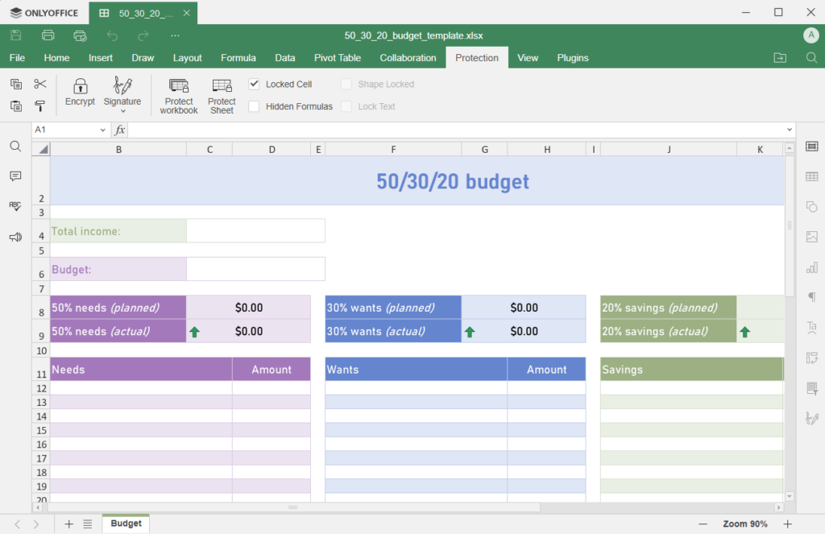Click the Encrypt lock icon

[x=80, y=86]
